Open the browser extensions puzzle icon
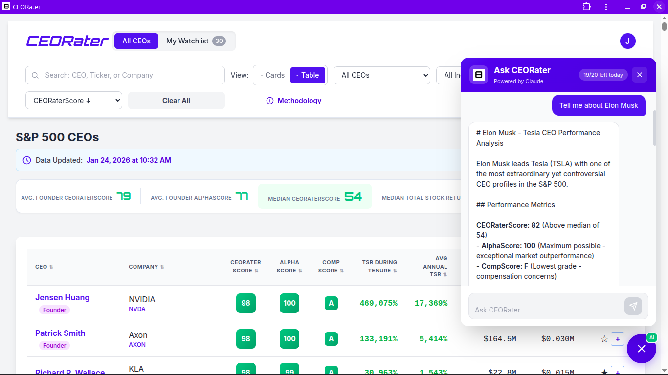This screenshot has width=668, height=375. [x=586, y=7]
